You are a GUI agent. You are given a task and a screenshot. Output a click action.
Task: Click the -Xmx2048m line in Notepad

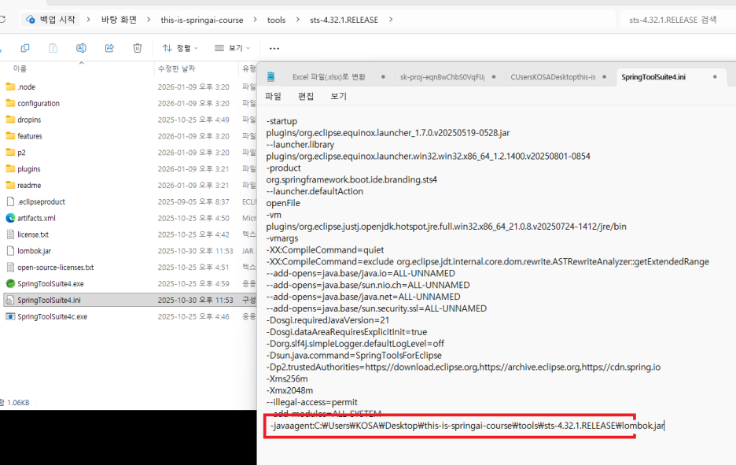(x=289, y=390)
